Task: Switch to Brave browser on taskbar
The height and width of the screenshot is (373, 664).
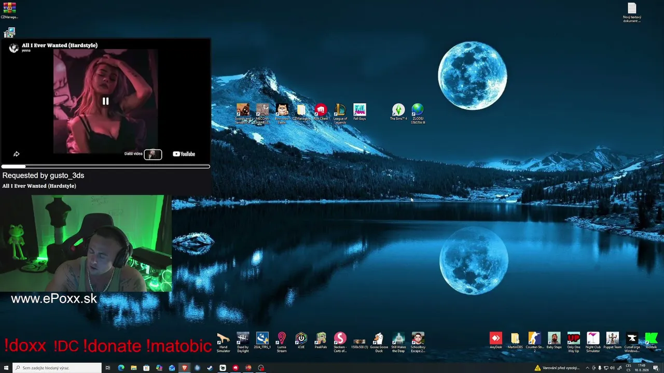Action: 184,368
